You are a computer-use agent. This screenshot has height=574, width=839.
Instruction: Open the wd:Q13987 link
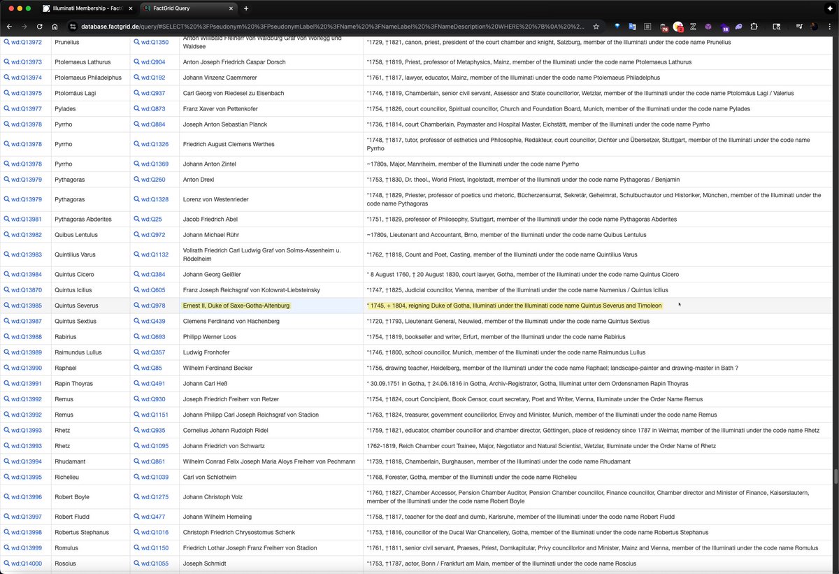[x=27, y=321]
